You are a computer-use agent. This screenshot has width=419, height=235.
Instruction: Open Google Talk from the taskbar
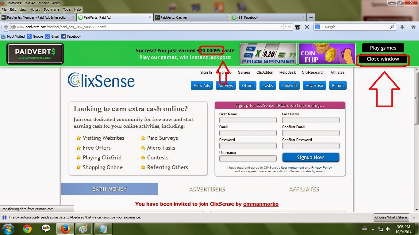46,229
